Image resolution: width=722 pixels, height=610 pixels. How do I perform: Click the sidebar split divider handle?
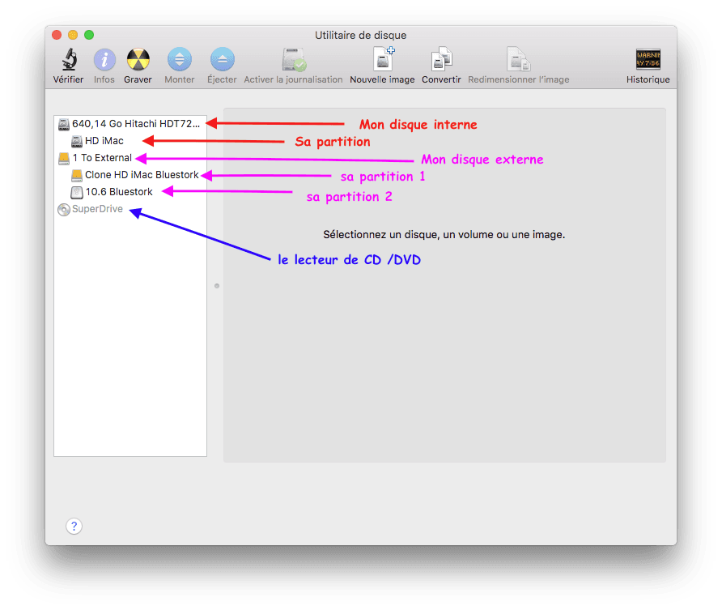(216, 286)
